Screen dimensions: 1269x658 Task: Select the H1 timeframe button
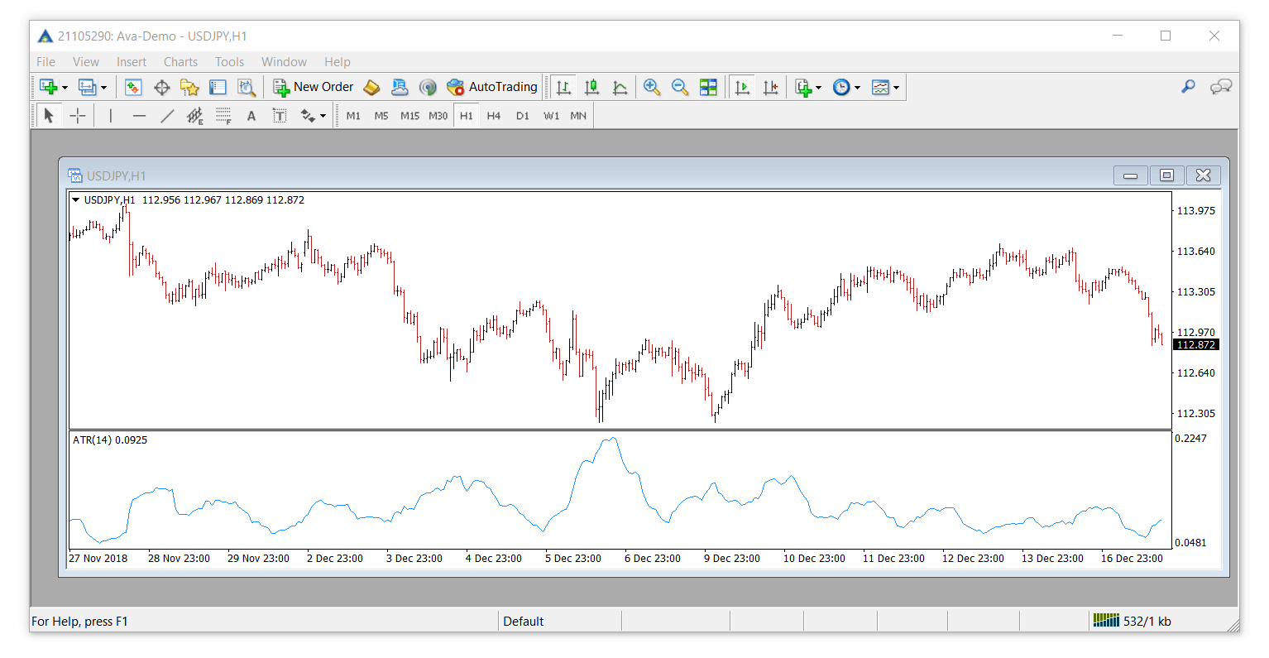pyautogui.click(x=467, y=116)
